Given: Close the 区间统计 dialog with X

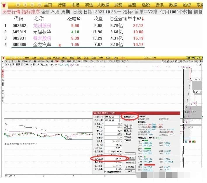Looking at the screenshot, I should [x=178, y=113].
